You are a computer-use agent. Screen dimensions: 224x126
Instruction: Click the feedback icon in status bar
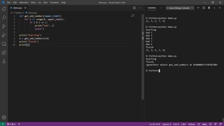(216, 124)
